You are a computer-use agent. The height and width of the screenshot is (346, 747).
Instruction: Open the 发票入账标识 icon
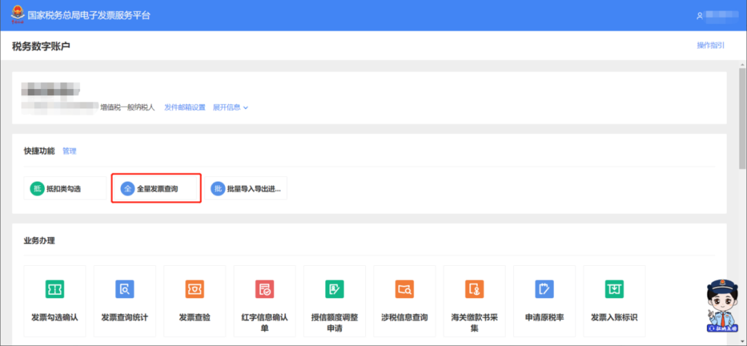tap(614, 289)
